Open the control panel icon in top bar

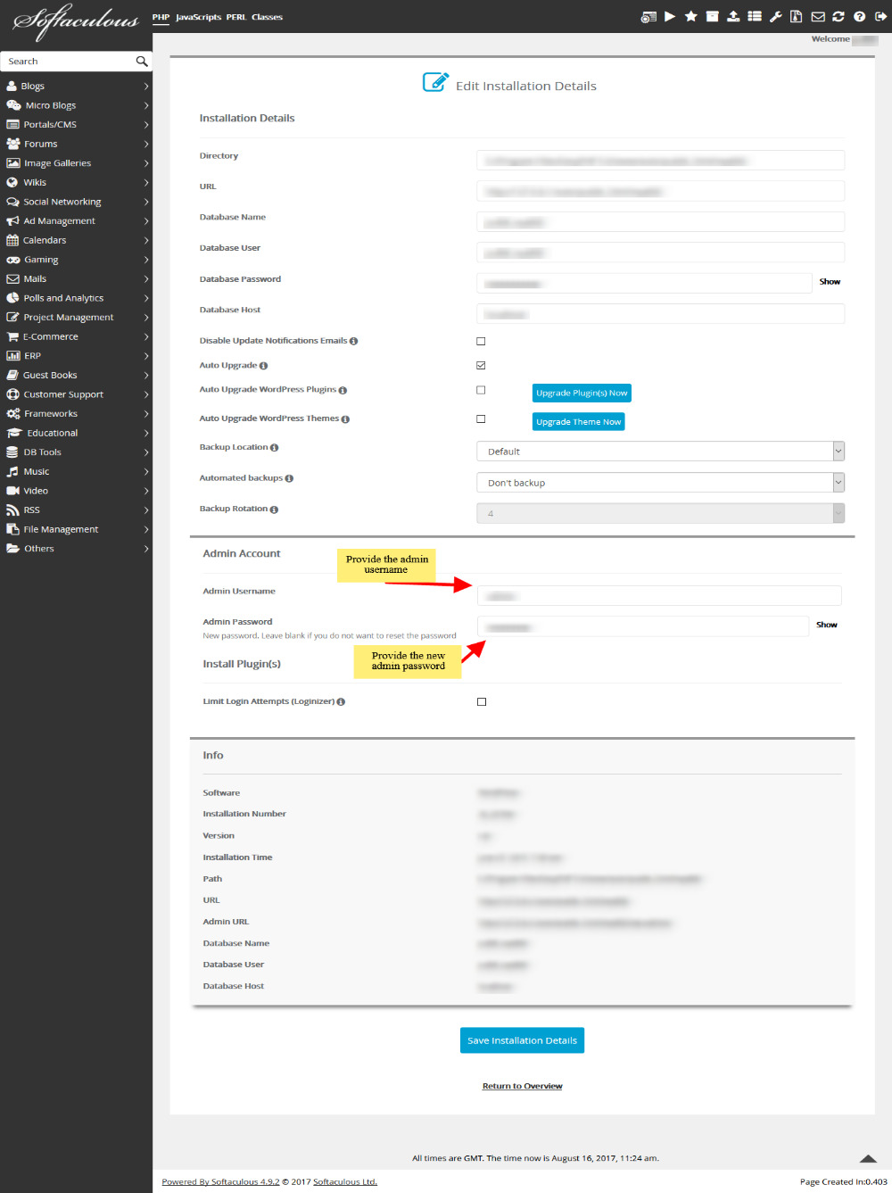coord(648,17)
